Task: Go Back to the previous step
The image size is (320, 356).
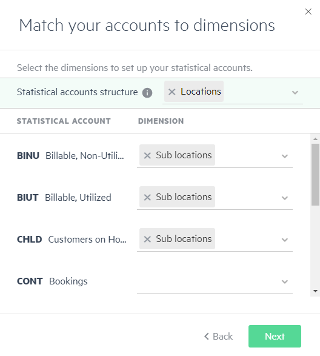Action: [218, 336]
